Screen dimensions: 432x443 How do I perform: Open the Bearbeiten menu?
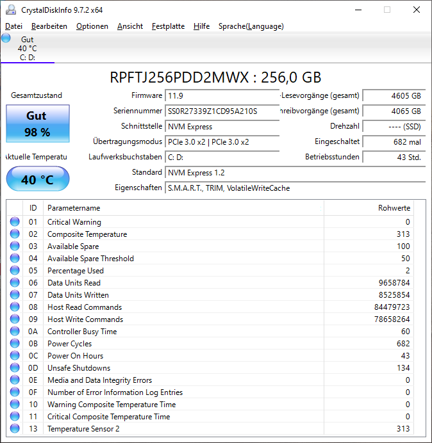[49, 26]
